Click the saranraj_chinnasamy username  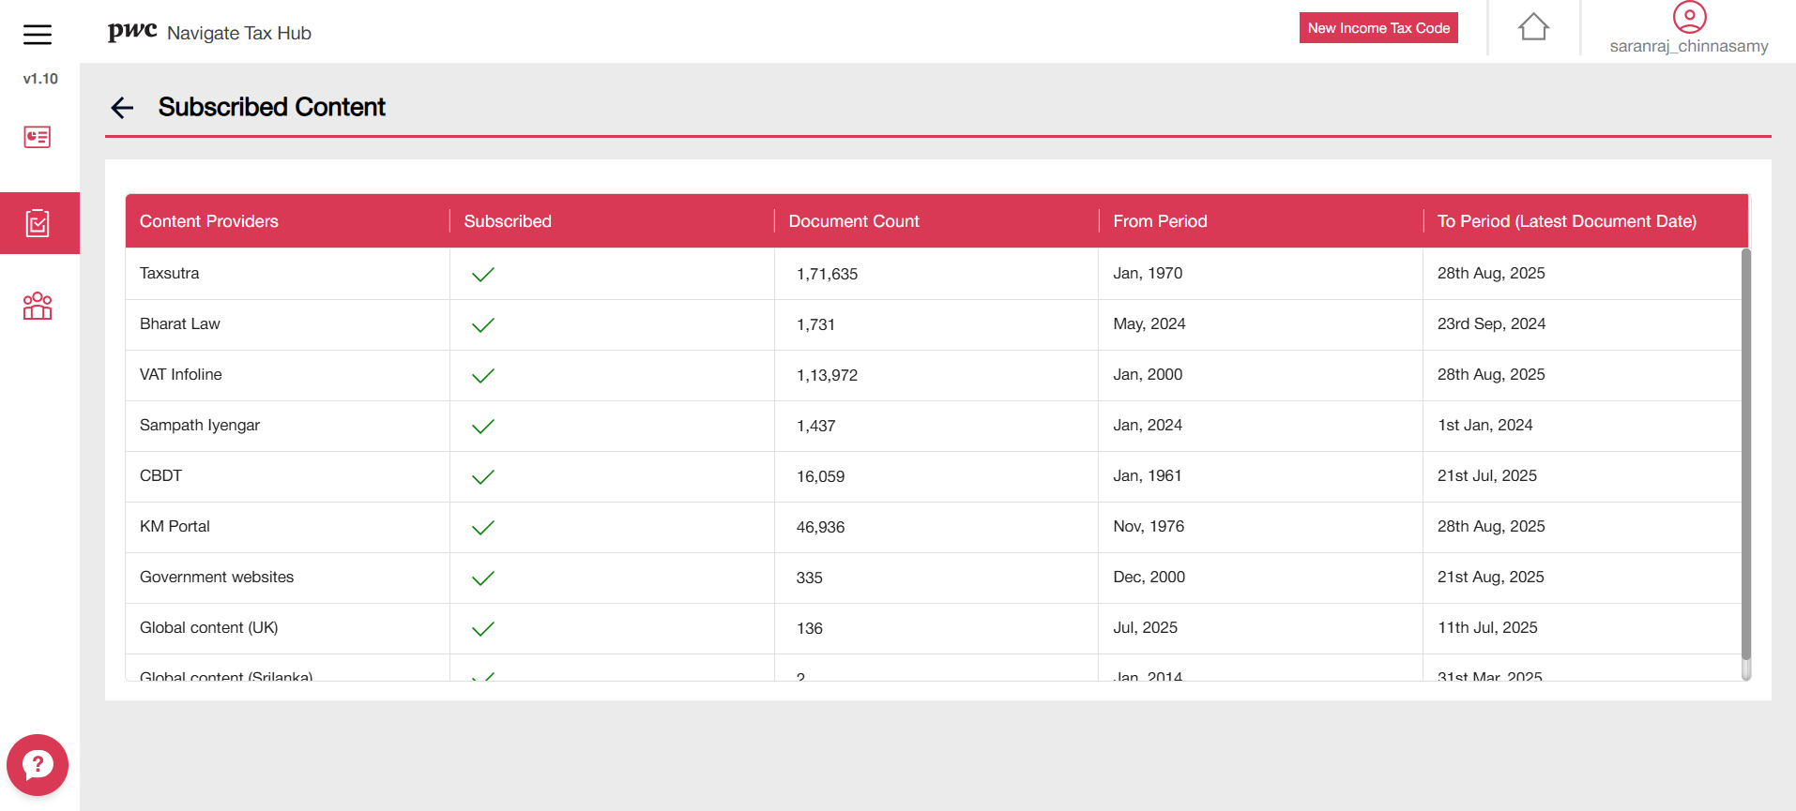coord(1689,46)
